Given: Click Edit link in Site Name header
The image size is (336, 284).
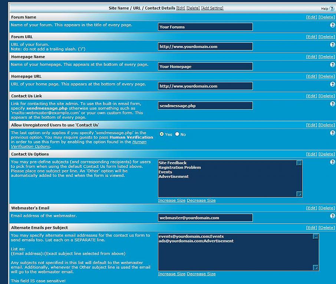Looking at the screenshot, I should [181, 8].
